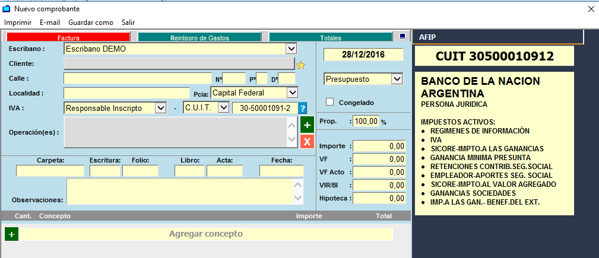
Task: Click into the Calle field
Action: [x=138, y=79]
